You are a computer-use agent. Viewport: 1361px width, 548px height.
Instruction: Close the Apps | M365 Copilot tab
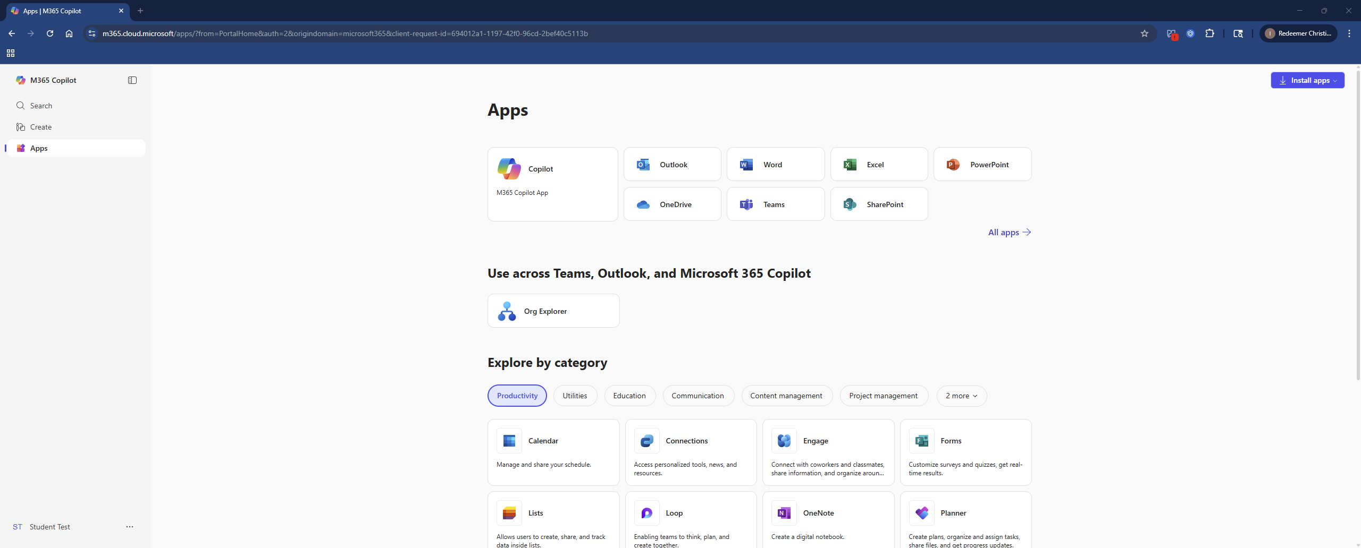pyautogui.click(x=121, y=11)
